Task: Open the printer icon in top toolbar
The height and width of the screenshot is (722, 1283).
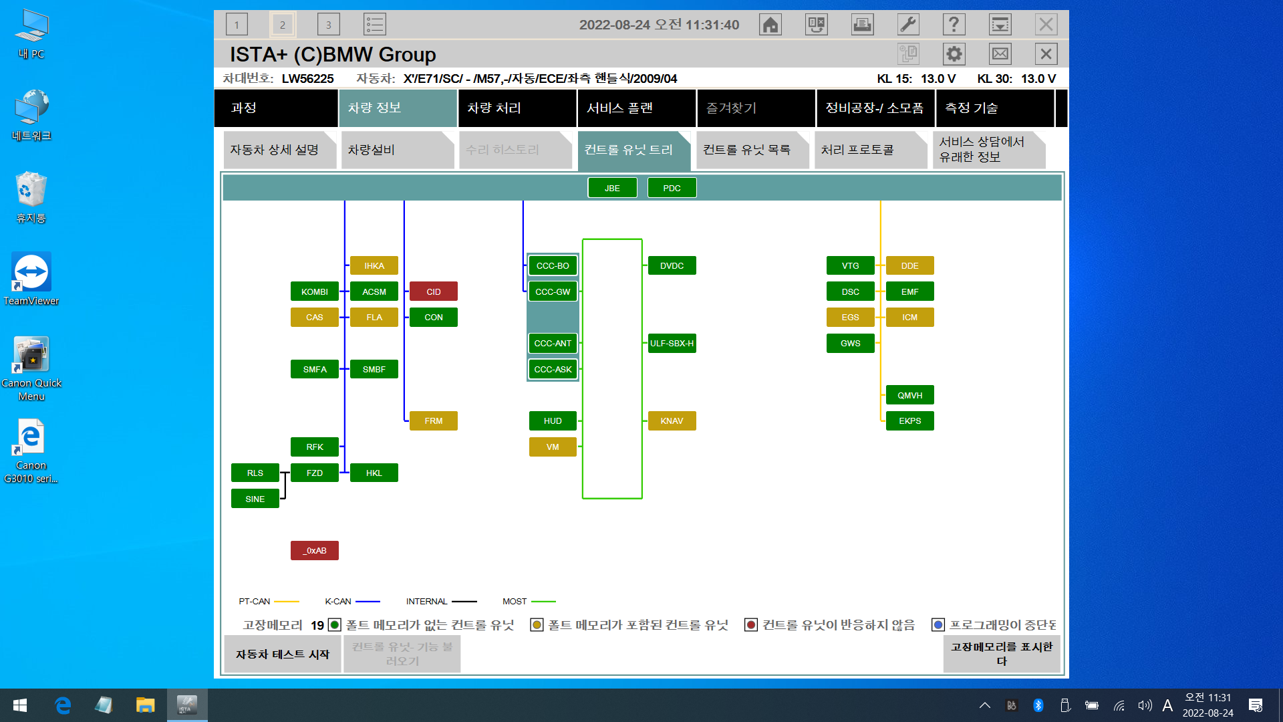Action: [862, 25]
